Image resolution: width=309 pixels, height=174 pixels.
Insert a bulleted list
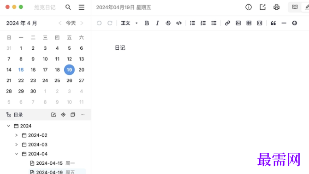coord(192,23)
